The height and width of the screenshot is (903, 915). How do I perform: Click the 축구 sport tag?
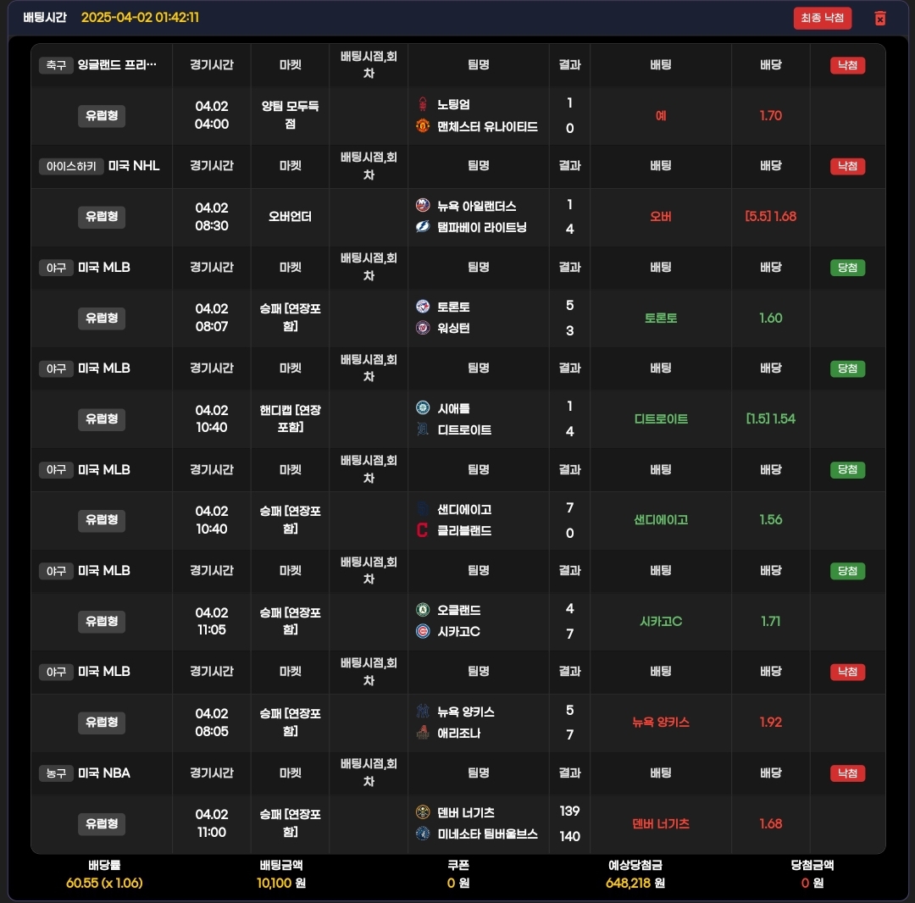(x=56, y=65)
